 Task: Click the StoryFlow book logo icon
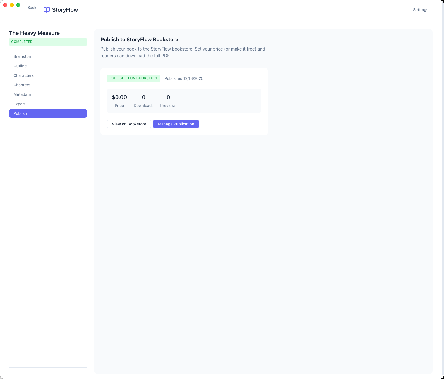click(47, 10)
